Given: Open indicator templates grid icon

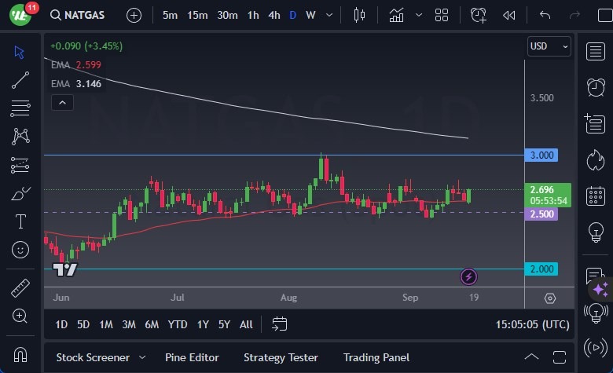Looking at the screenshot, I should [x=442, y=15].
